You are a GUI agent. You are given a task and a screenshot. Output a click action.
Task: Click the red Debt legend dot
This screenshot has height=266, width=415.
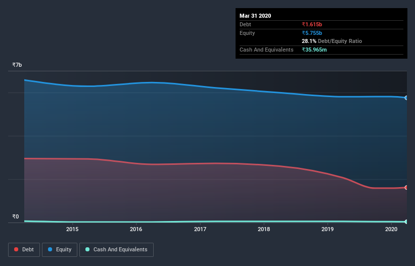[x=16, y=249]
